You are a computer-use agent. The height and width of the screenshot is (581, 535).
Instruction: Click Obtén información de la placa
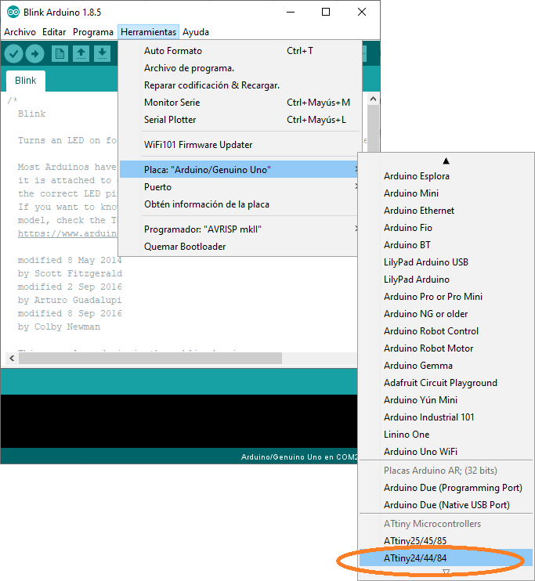[x=239, y=204]
